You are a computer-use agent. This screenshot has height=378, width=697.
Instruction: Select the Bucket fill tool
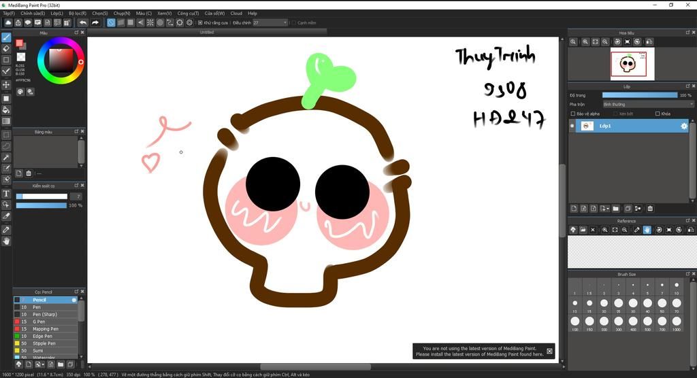pyautogui.click(x=6, y=109)
